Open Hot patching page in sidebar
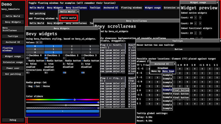 point(13,74)
